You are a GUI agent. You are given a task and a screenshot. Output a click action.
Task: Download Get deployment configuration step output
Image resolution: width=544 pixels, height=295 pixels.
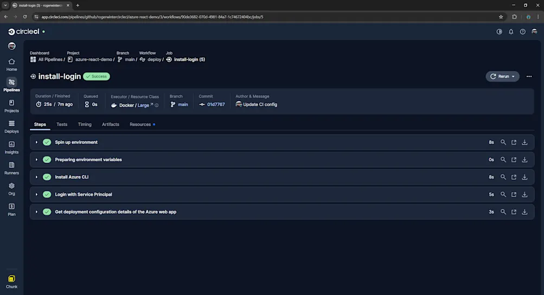pos(524,212)
